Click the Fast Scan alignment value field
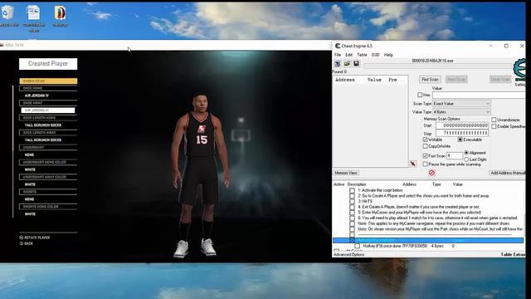Screen dimensions: 531x299 pyautogui.click(x=455, y=155)
